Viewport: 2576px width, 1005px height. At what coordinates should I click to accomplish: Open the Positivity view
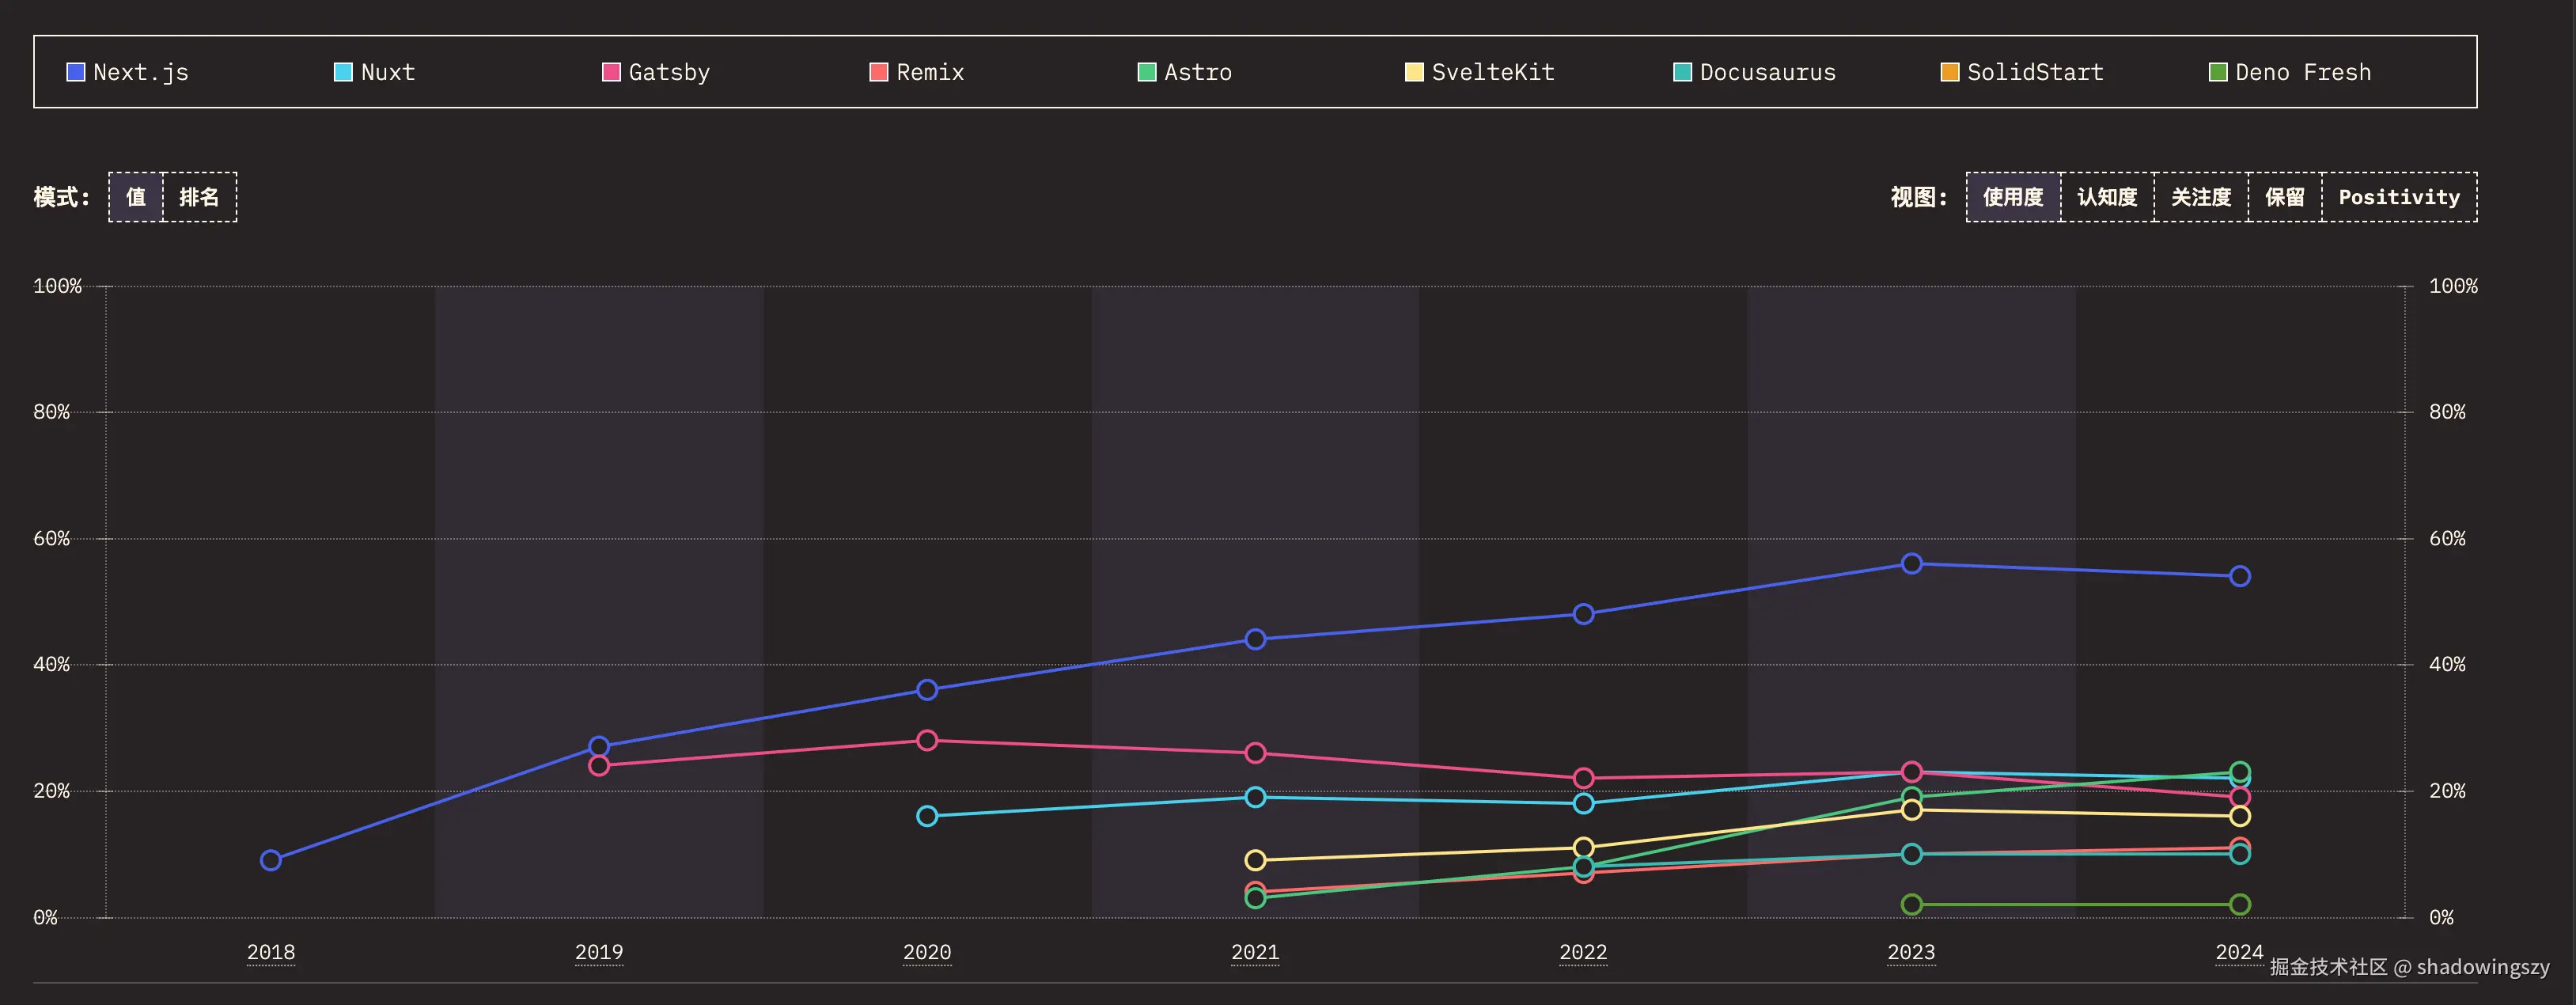pyautogui.click(x=2398, y=197)
